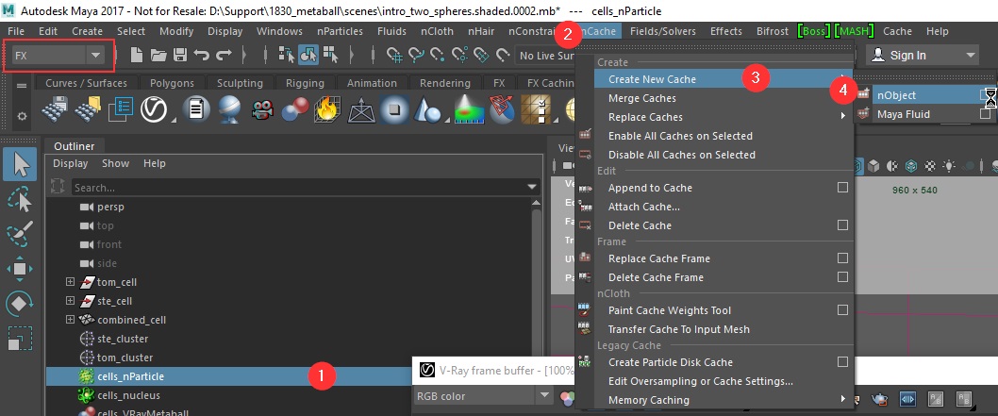Image resolution: width=998 pixels, height=416 pixels.
Task: Enable snap to points magnet icon
Action: (438, 56)
